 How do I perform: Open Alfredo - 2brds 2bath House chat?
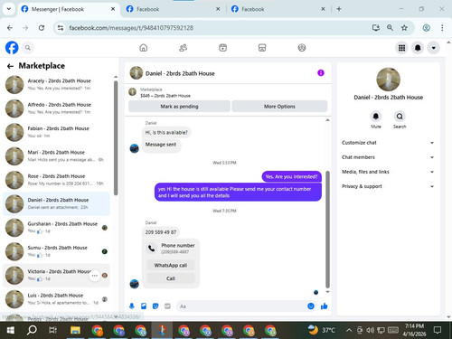[56, 108]
